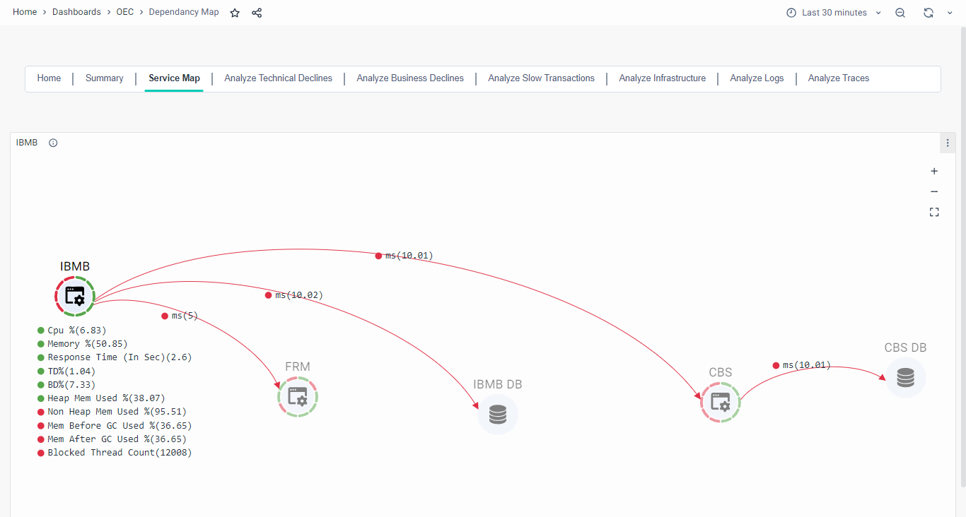Select the IBMB DB database node
Screen dimensions: 966x517
pos(498,415)
